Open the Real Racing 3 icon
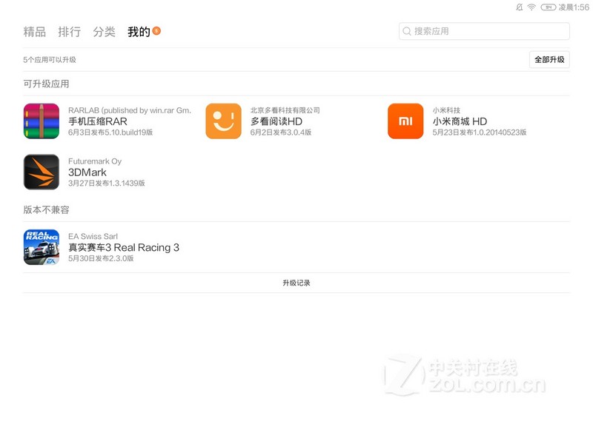The image size is (593, 444). [42, 247]
